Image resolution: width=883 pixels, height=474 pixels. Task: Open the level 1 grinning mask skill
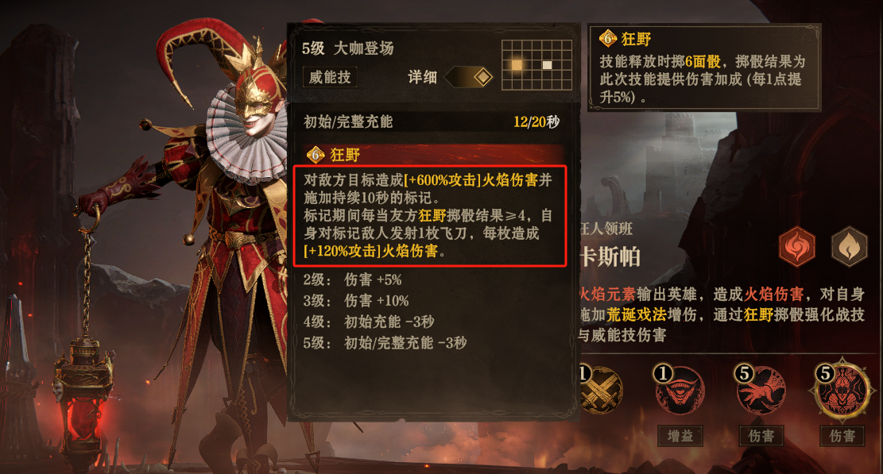point(680,390)
